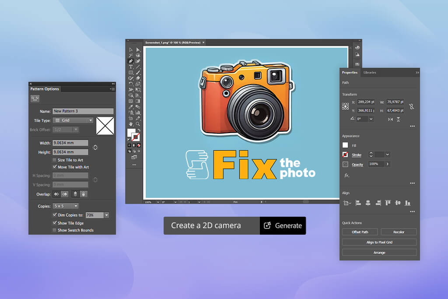This screenshot has width=448, height=299.
Task: Select the Magic Wand tool
Action: click(x=130, y=56)
